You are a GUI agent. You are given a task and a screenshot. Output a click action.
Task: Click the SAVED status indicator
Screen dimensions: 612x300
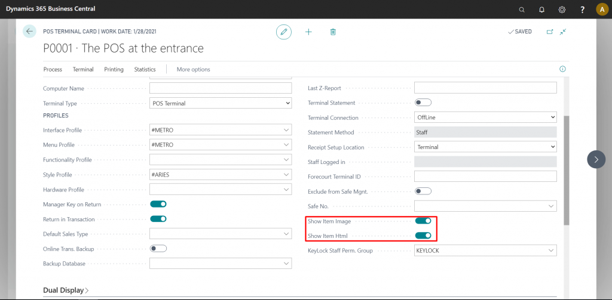tap(519, 32)
